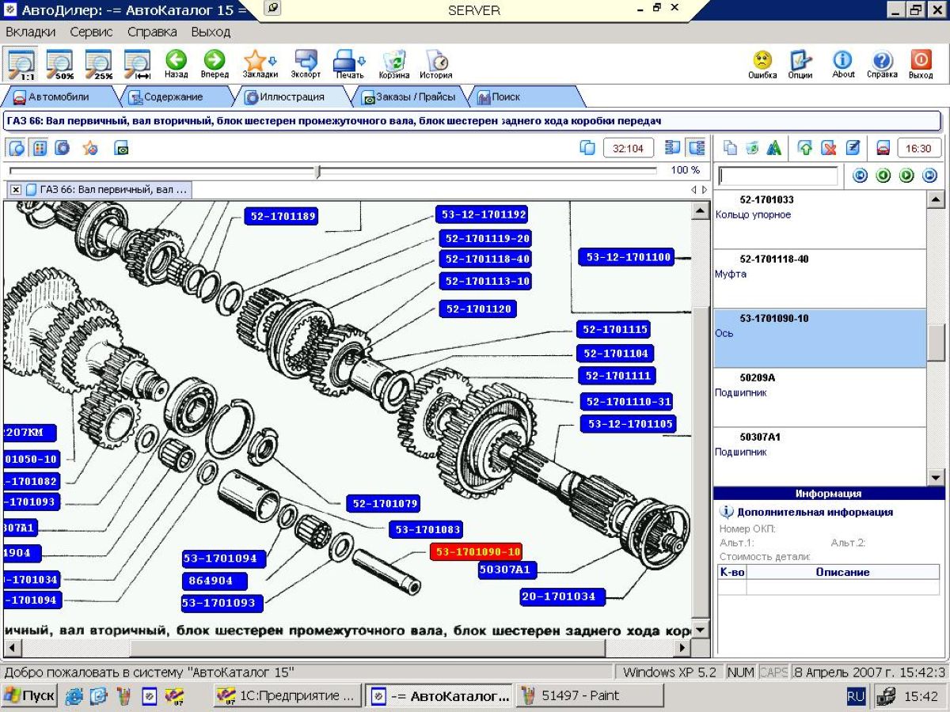
Task: Toggle the right tree layout view
Action: [x=697, y=148]
